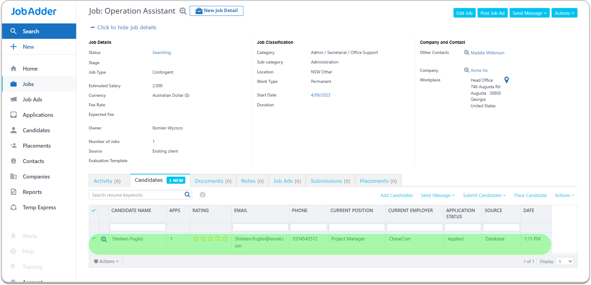Select the Candidates sidebar icon
The height and width of the screenshot is (285, 591).
[x=13, y=130]
